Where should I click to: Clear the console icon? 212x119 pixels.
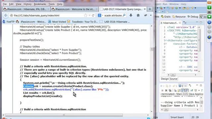click(175, 90)
